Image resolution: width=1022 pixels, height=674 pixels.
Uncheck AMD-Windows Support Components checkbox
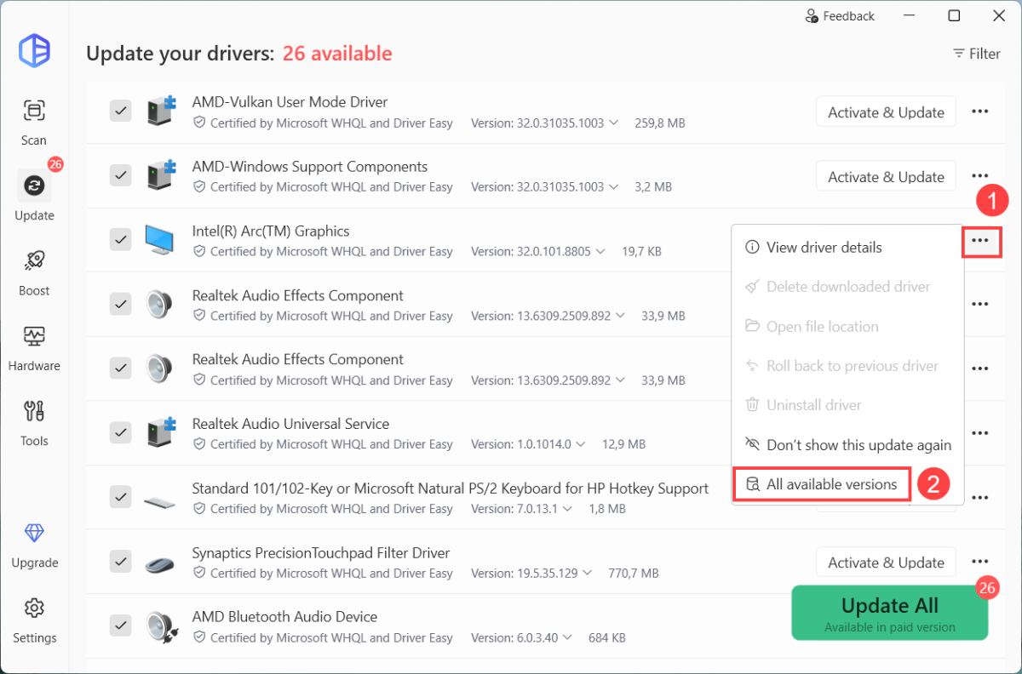(121, 175)
